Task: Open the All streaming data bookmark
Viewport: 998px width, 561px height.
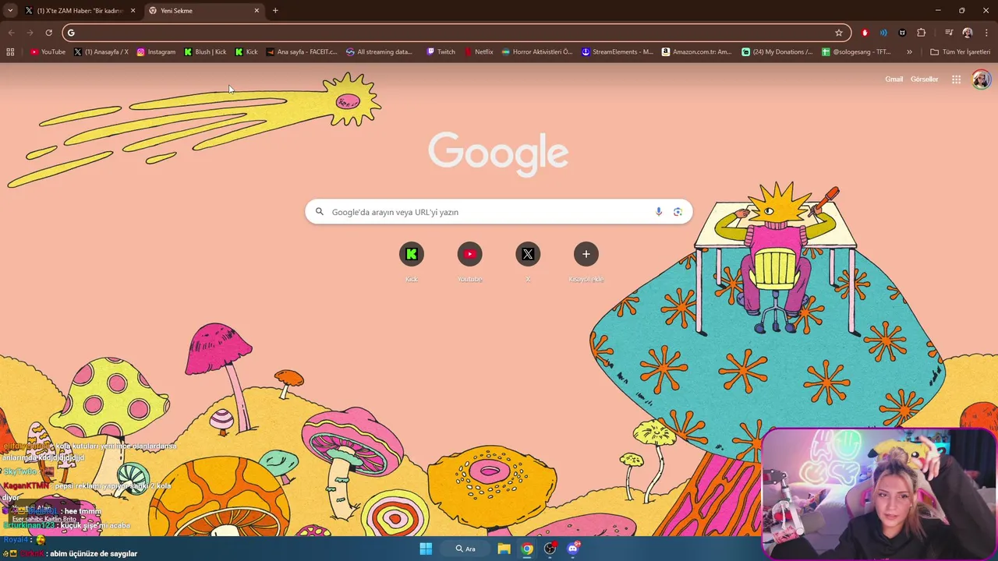Action: click(379, 52)
